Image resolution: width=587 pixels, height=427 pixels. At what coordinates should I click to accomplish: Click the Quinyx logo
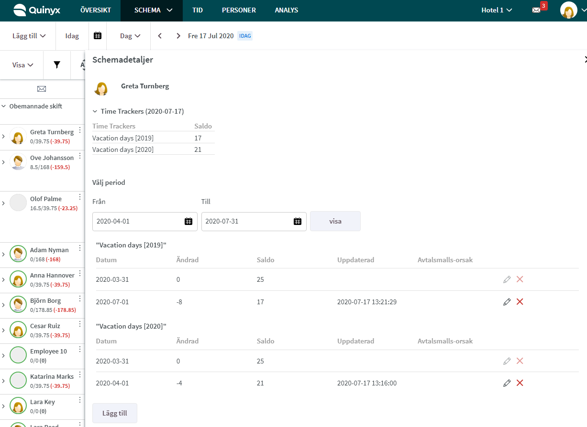(37, 10)
